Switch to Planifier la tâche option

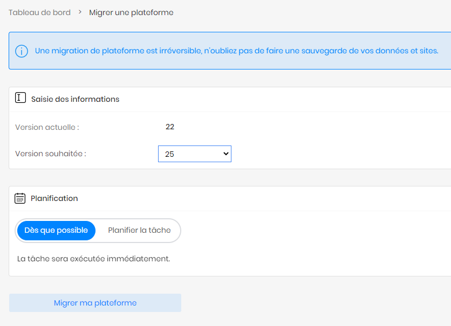(x=139, y=230)
